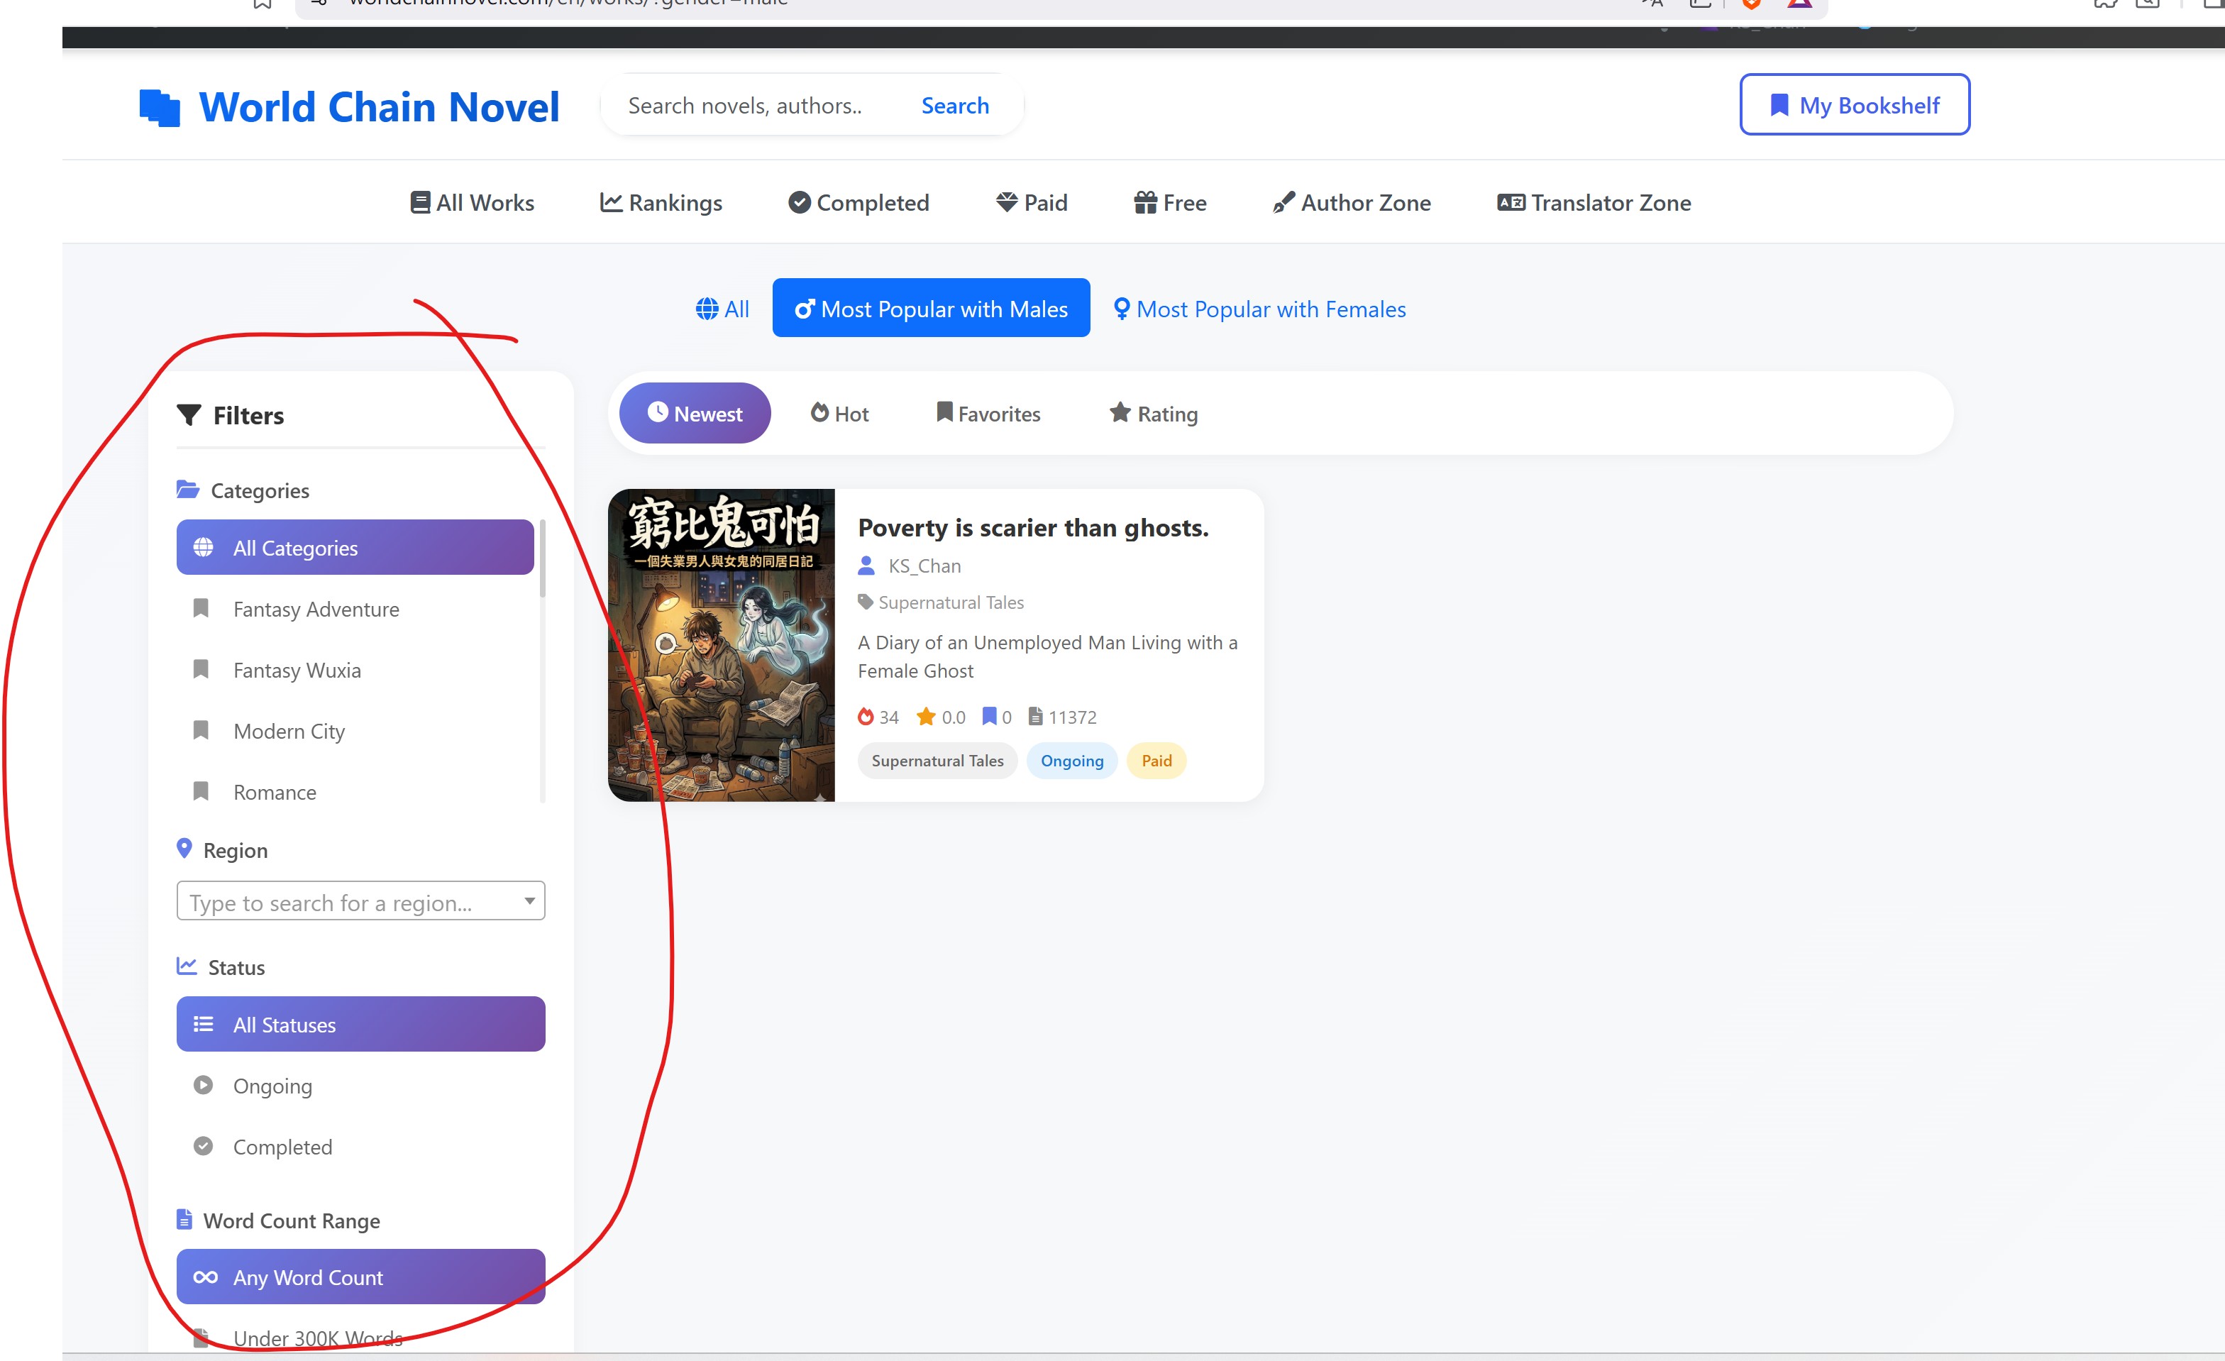This screenshot has height=1361, width=2225.
Task: Click the flame popularity icon showing 34
Action: click(x=865, y=716)
